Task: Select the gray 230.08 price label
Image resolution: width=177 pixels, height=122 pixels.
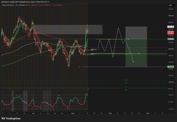Action: coord(170,39)
